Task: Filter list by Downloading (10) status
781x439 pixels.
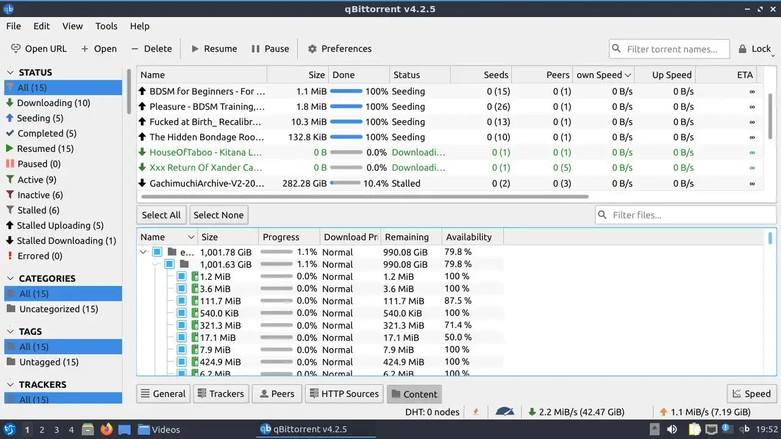Action: (54, 103)
